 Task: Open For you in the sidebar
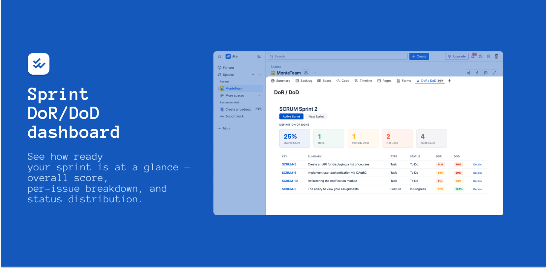(226, 68)
